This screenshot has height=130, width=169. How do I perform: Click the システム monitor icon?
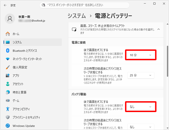8,42
